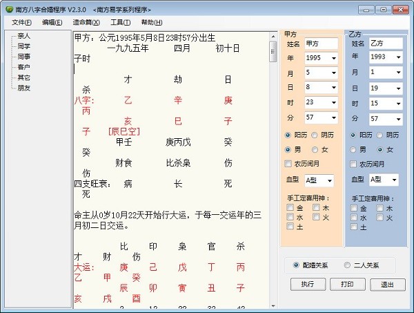Select 其它 in the category tree
This screenshot has width=414, height=313.
[23, 77]
